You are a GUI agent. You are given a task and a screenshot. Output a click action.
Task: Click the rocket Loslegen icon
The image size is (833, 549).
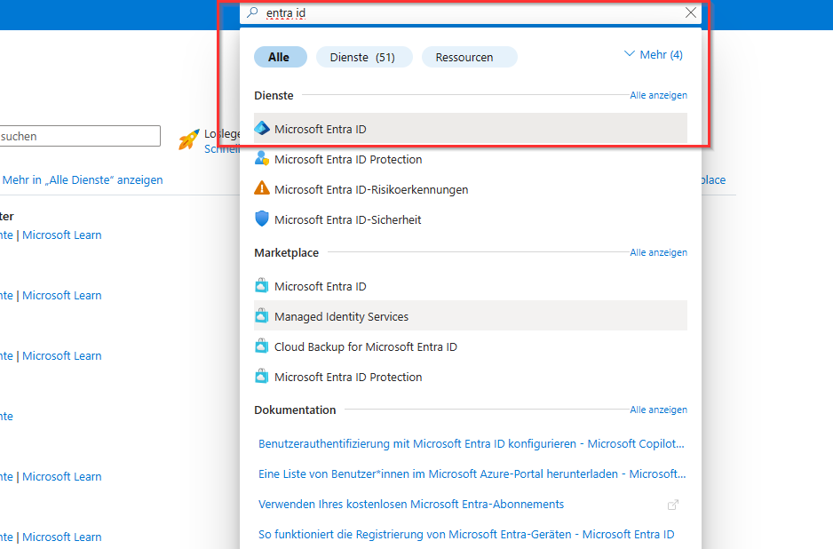coord(189,139)
